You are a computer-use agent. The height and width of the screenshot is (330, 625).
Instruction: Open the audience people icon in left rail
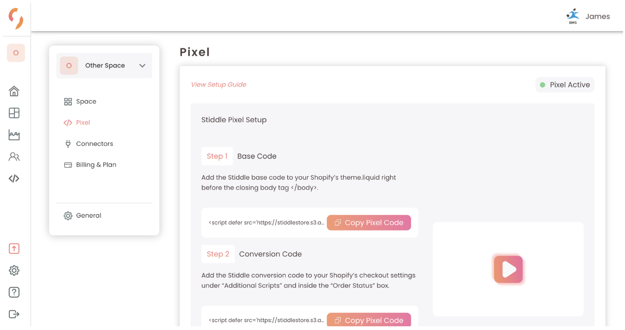pos(14,157)
